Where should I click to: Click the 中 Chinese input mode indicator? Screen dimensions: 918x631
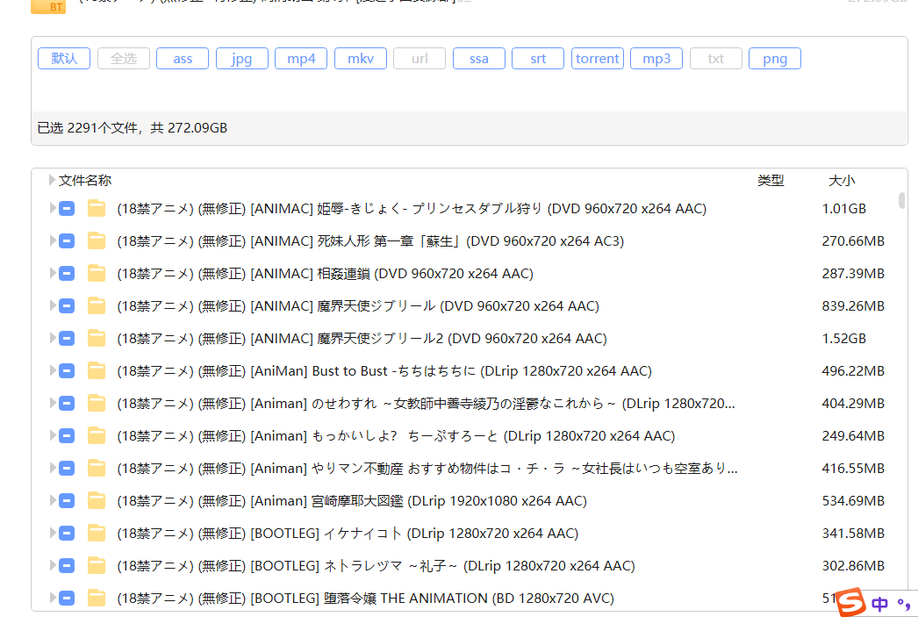[880, 604]
